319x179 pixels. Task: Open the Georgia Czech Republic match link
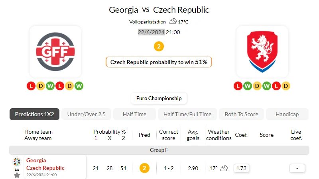[x=45, y=164]
